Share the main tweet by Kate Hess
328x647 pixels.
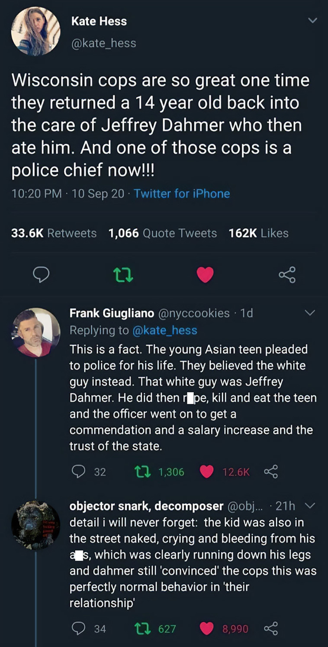pyautogui.click(x=287, y=274)
